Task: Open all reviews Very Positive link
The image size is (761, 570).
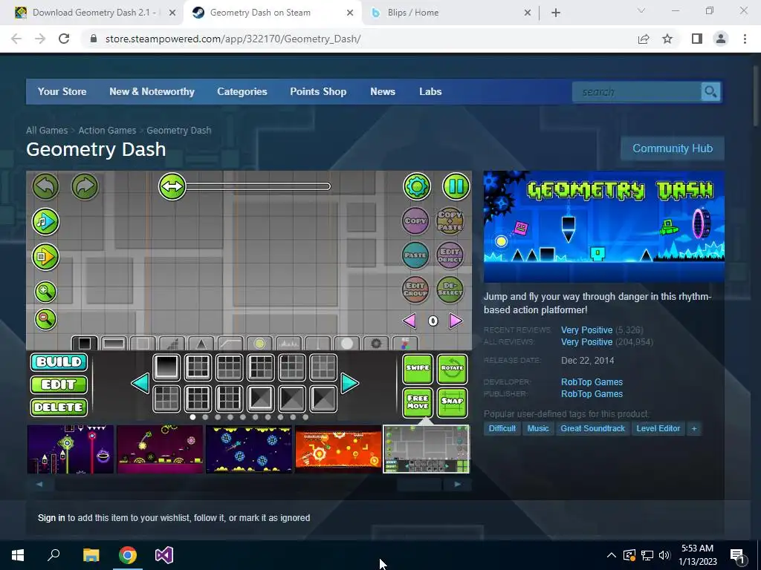Action: (x=586, y=342)
